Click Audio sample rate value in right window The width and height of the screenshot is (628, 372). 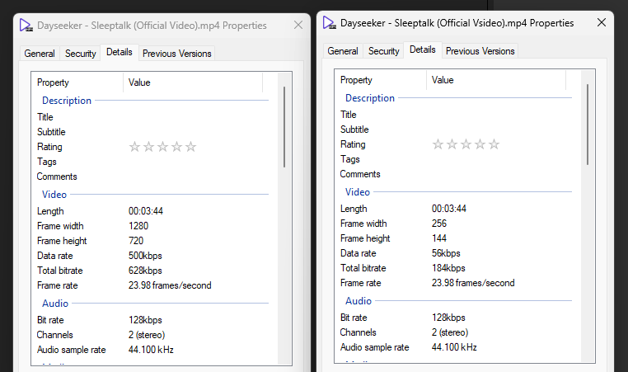pyautogui.click(x=454, y=347)
